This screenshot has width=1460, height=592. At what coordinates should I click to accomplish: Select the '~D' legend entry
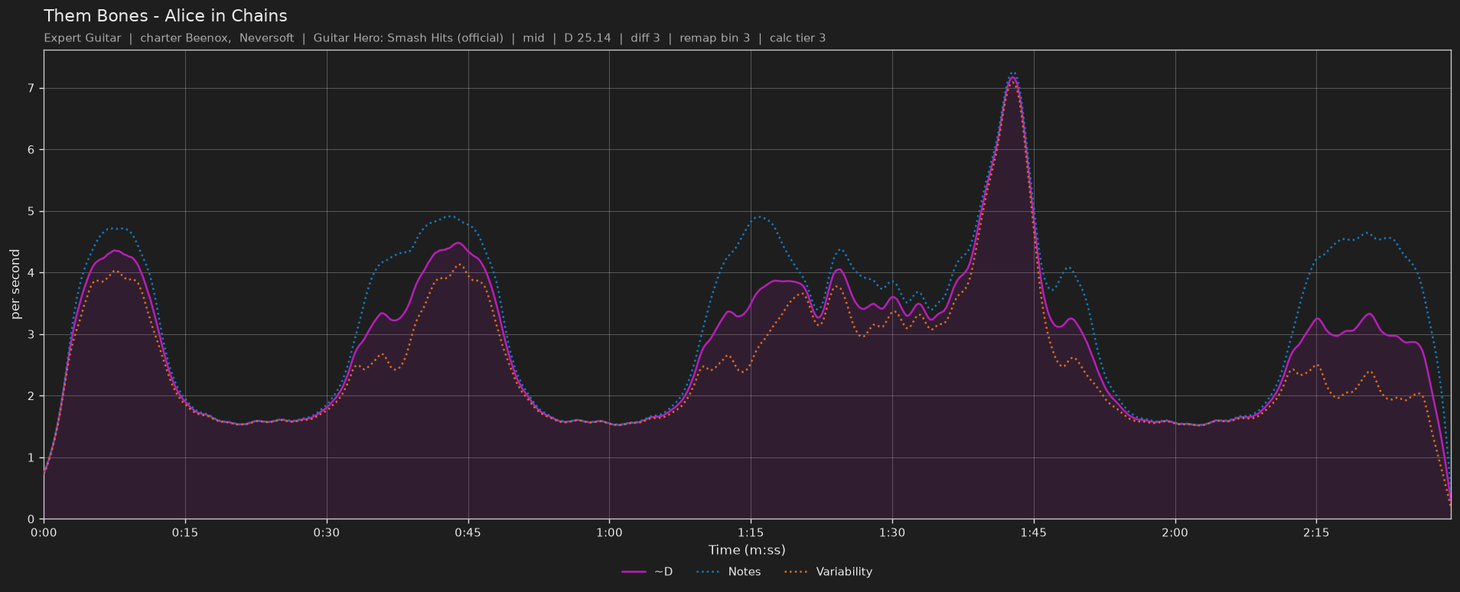click(647, 571)
